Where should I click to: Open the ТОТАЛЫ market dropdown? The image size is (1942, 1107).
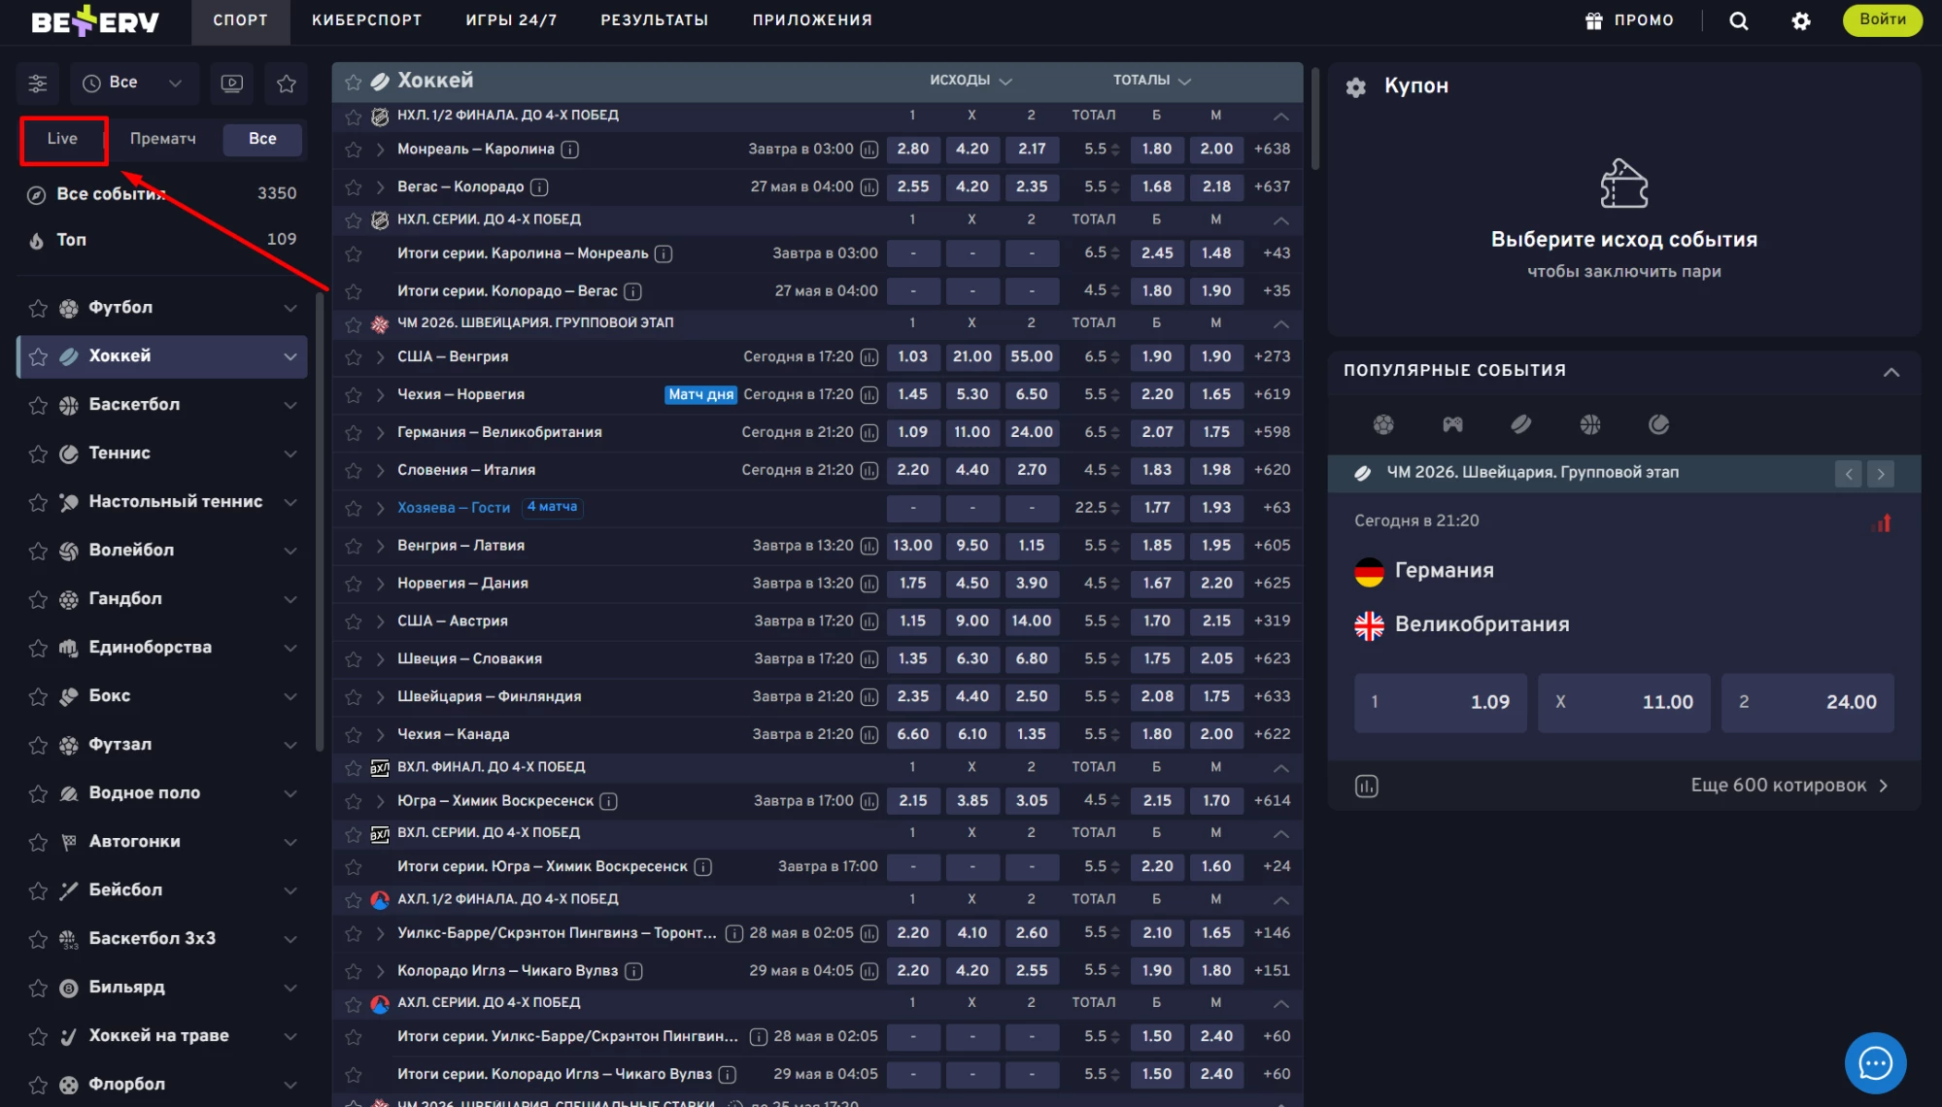coord(1152,81)
